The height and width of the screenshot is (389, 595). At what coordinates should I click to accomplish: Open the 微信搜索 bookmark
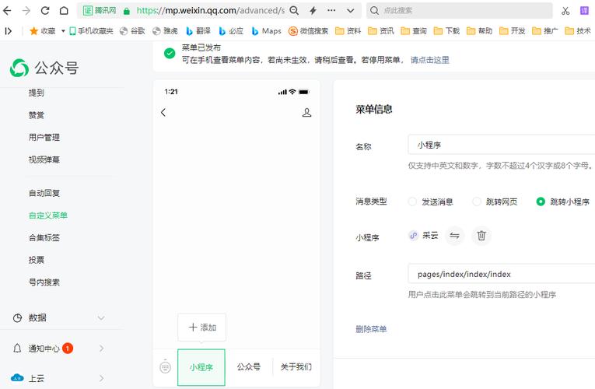[308, 31]
